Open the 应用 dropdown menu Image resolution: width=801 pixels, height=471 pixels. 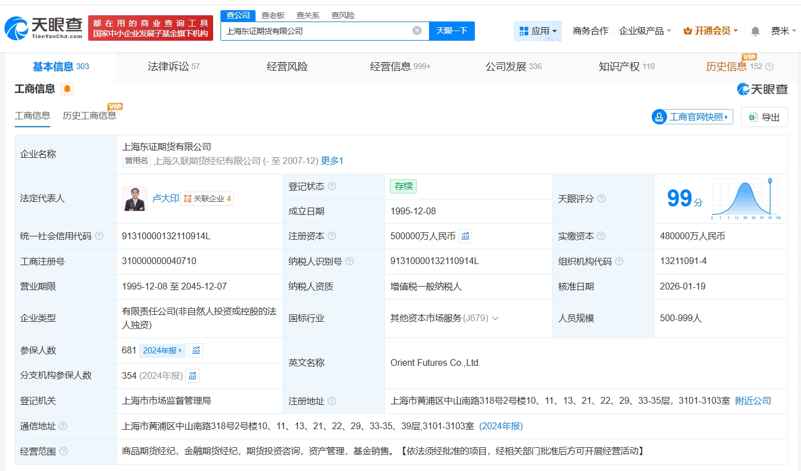tap(538, 31)
